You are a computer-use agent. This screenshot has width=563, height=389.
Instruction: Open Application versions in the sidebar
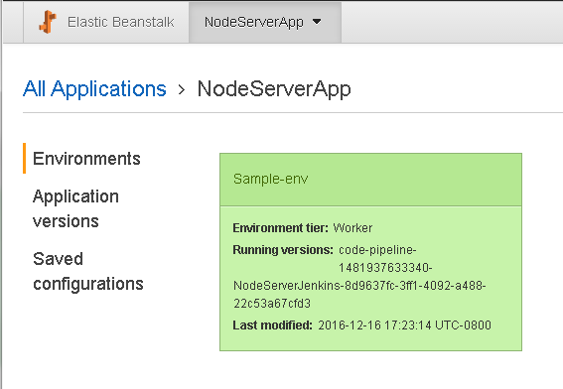point(75,208)
